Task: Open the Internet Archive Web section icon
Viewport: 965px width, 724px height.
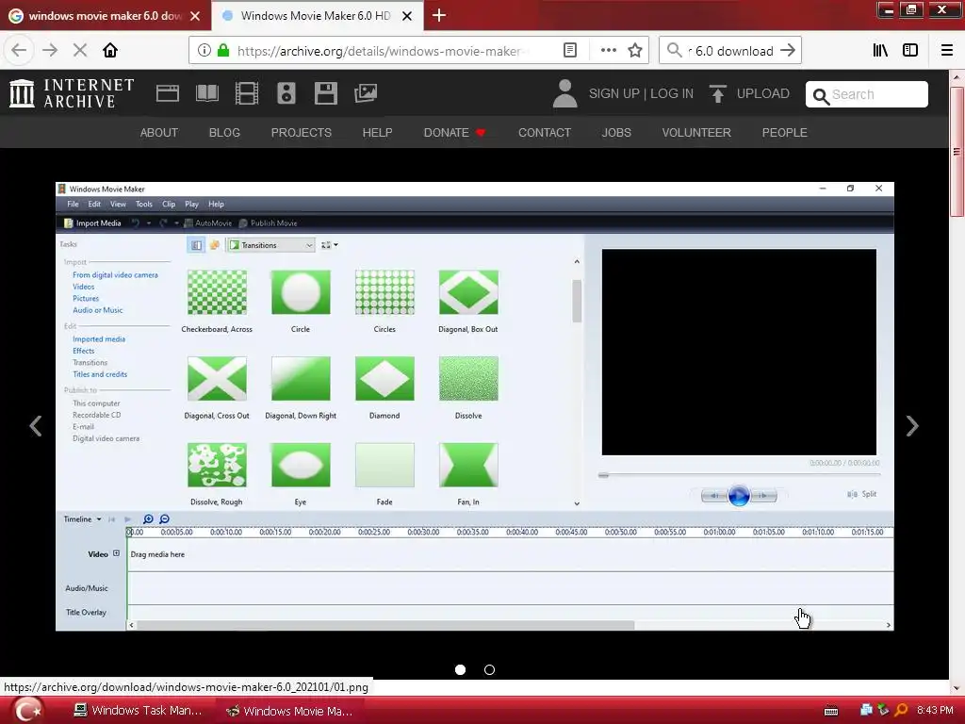Action: pos(168,93)
